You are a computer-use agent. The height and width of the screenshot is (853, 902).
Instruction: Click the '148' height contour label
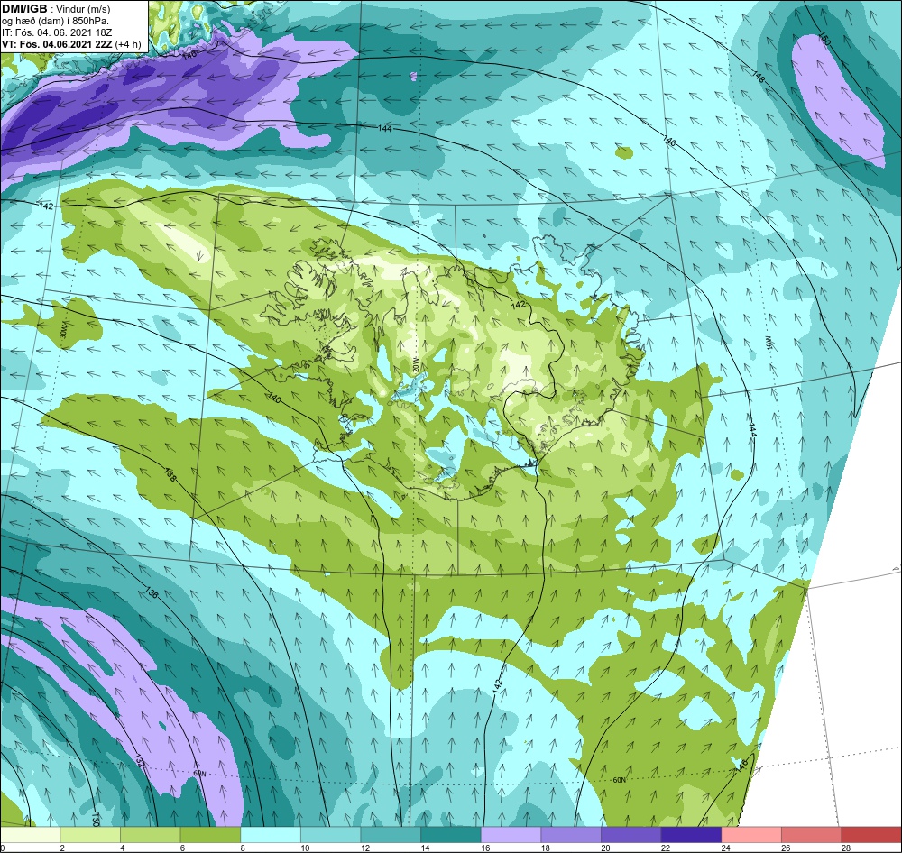coord(759,76)
